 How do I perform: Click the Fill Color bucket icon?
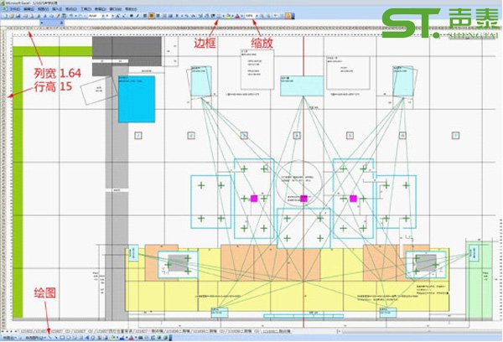226,15
